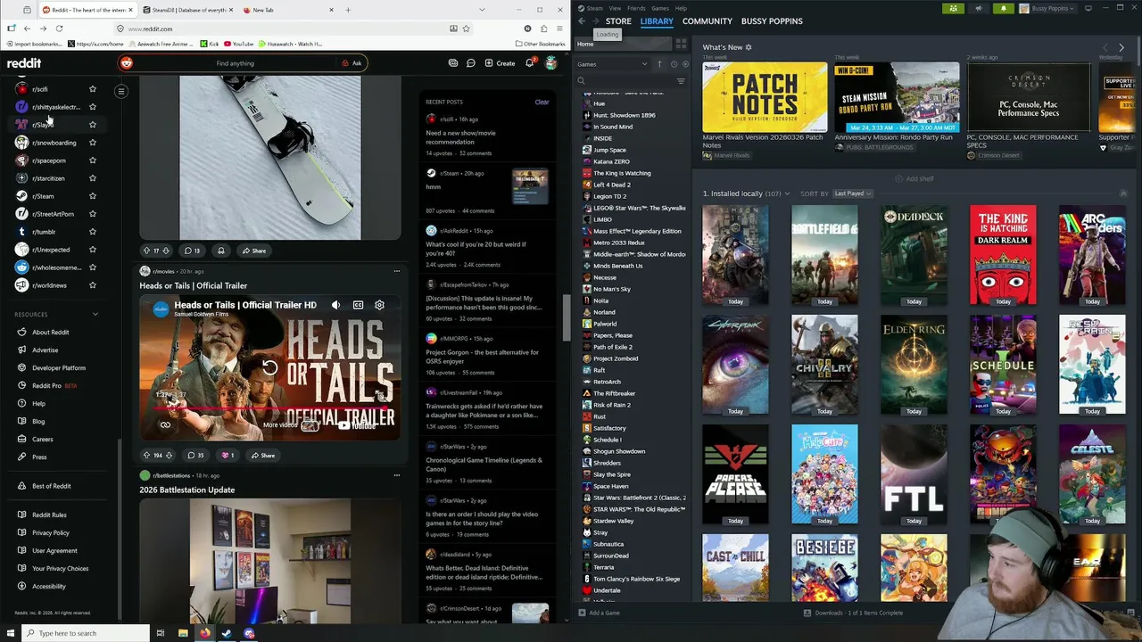Open Last Played sort dropdown
Image resolution: width=1142 pixels, height=642 pixels.
point(852,193)
